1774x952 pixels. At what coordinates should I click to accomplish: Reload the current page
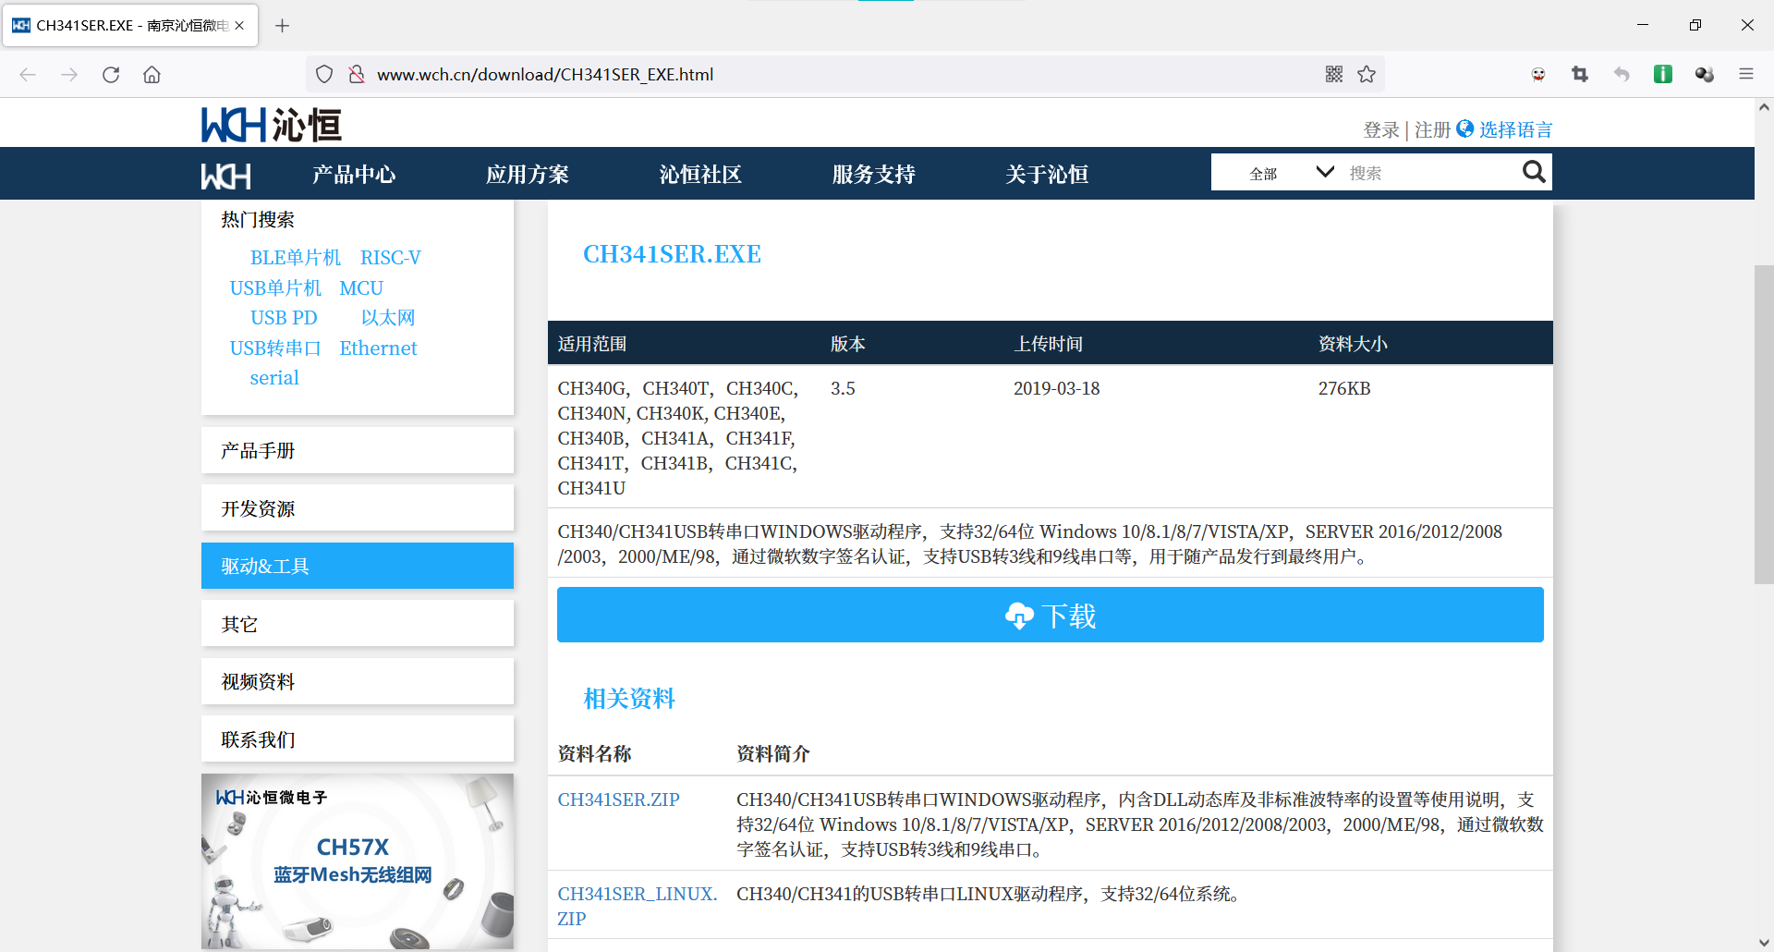click(x=111, y=74)
